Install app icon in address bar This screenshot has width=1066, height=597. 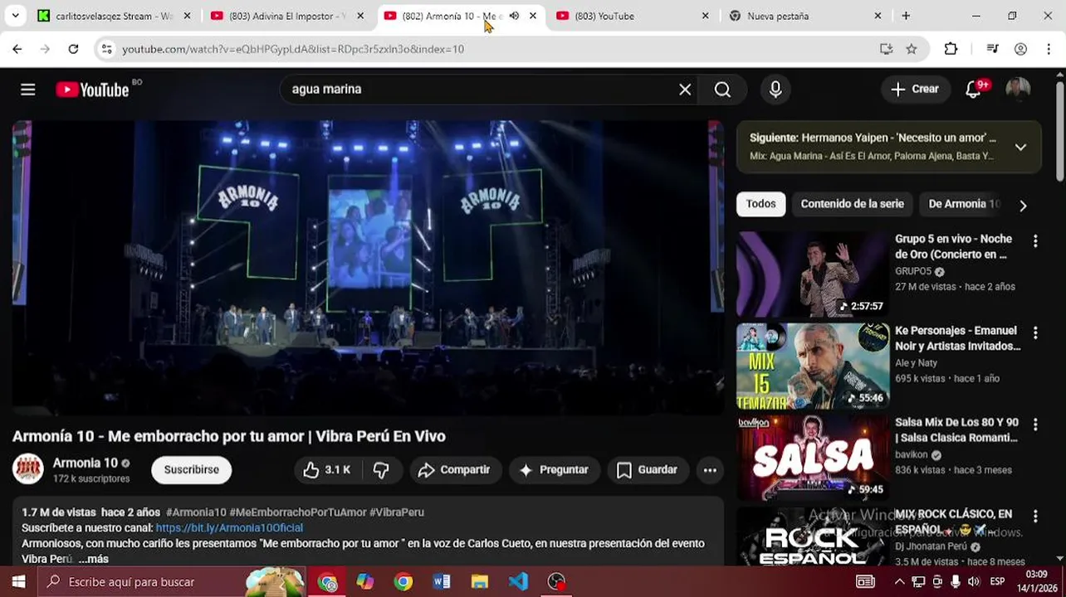pos(887,49)
